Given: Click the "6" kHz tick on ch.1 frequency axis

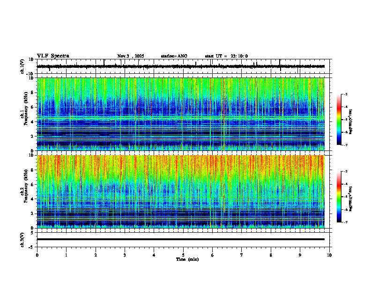Looking at the screenshot, I should click(32, 107).
